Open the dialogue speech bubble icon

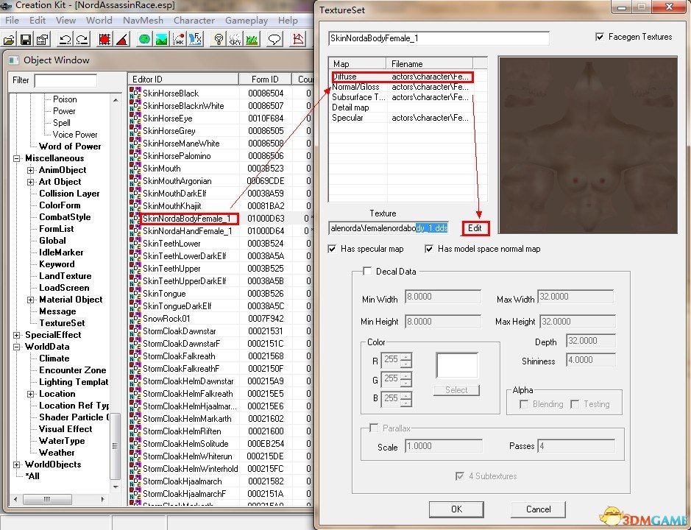[274, 40]
